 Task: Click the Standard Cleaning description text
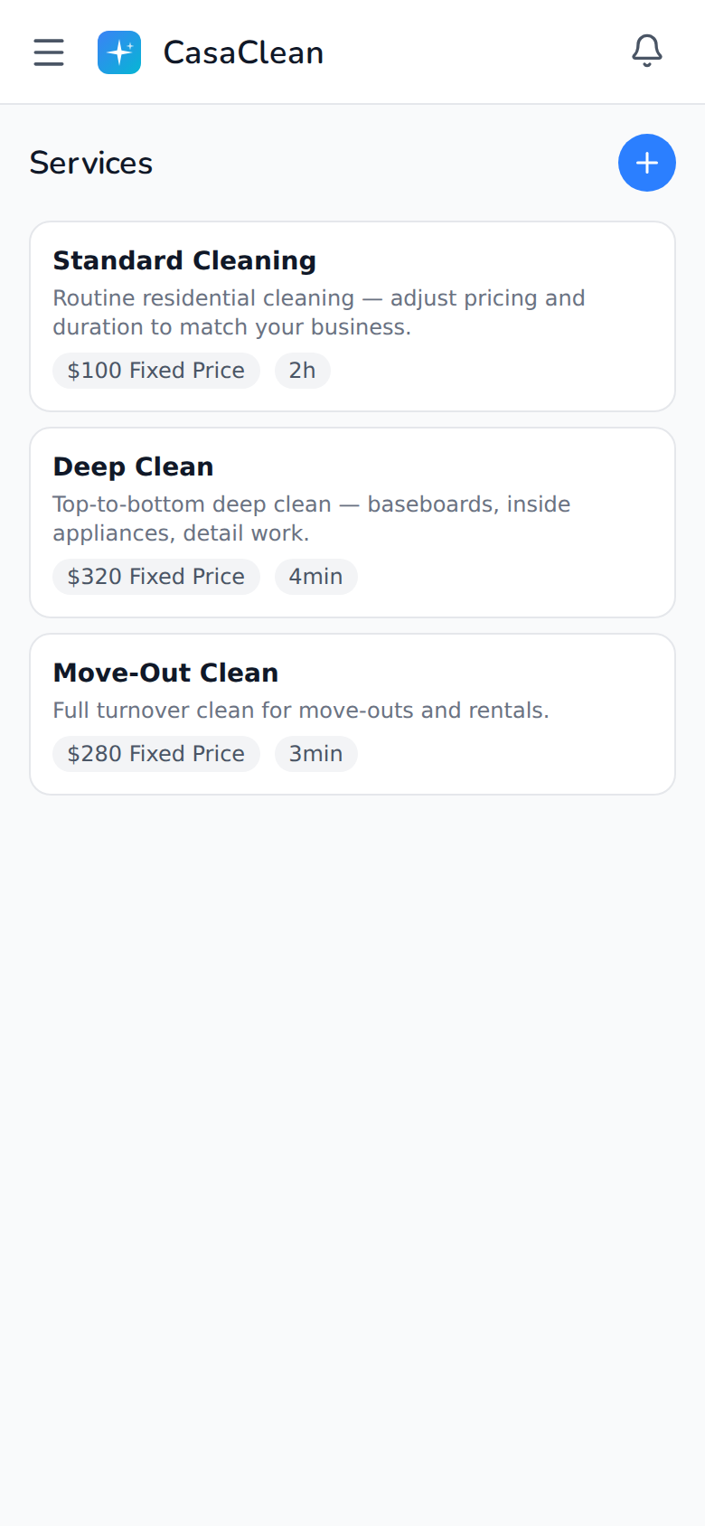[x=319, y=313]
